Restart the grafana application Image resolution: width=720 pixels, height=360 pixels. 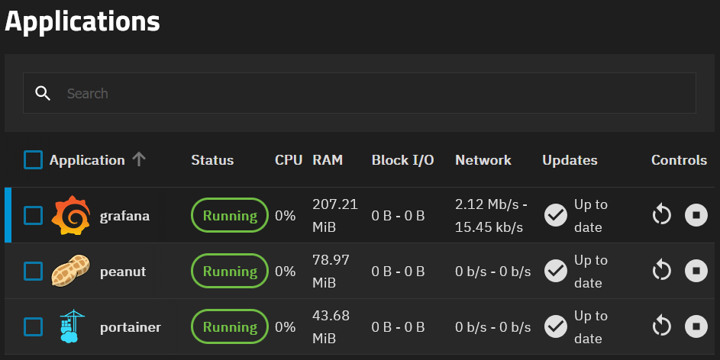point(662,215)
